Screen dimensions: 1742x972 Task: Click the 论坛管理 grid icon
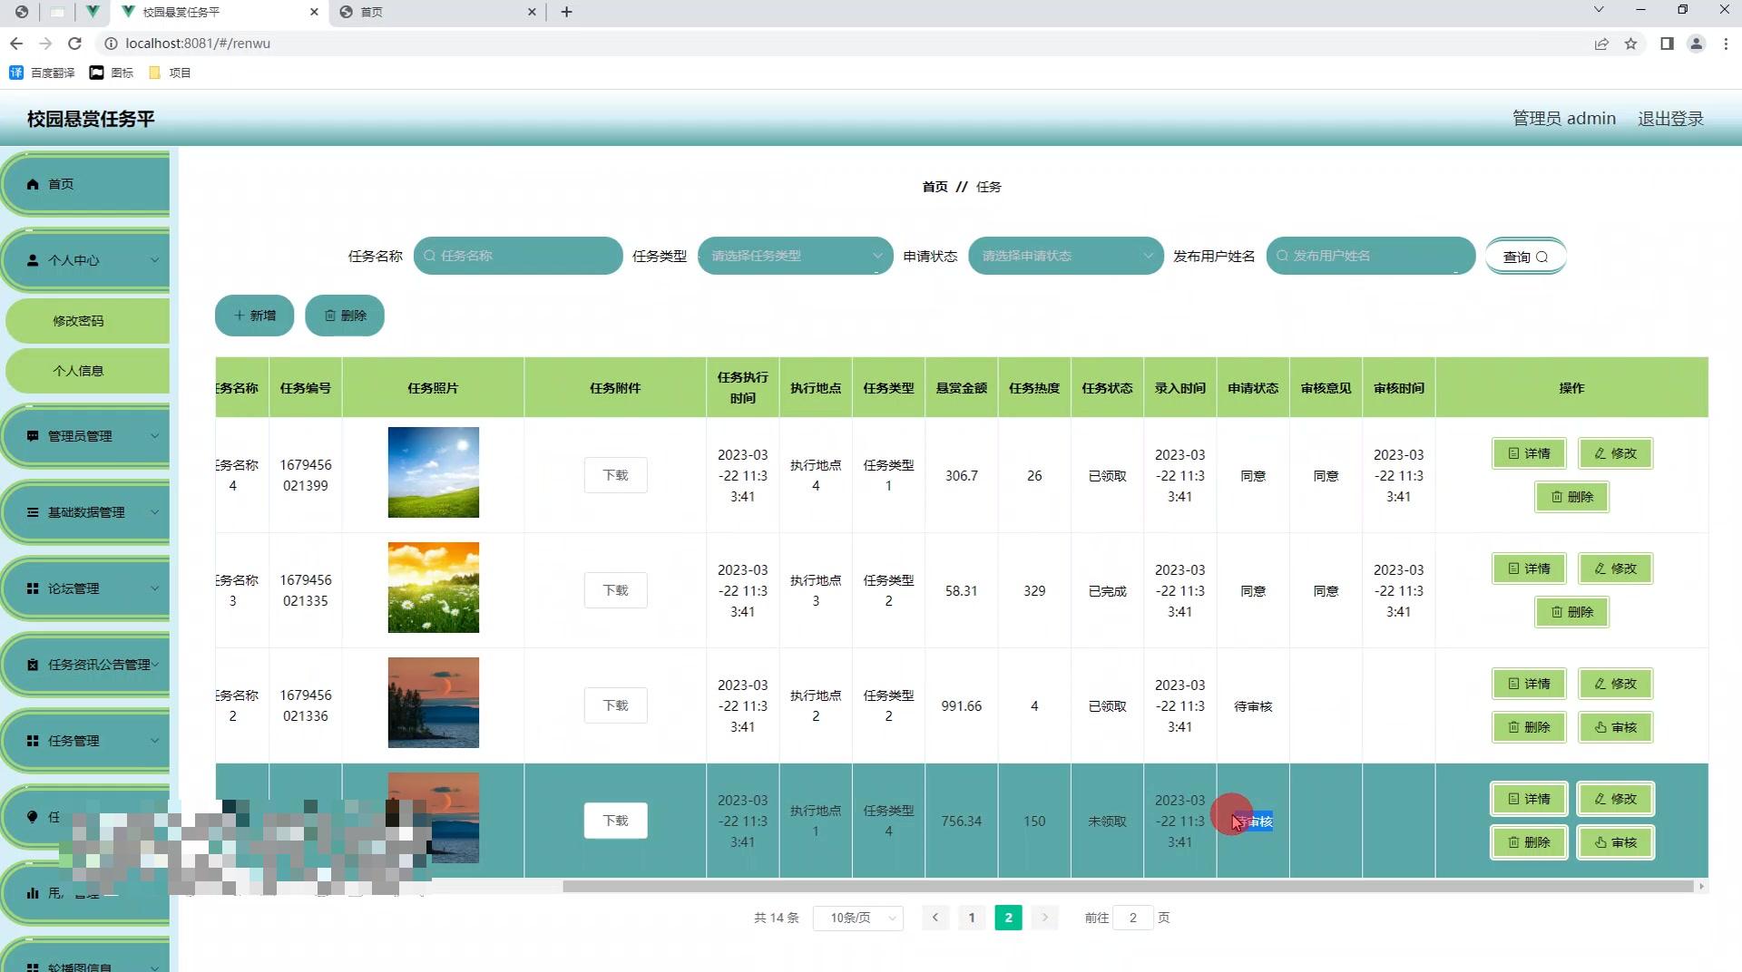(33, 588)
